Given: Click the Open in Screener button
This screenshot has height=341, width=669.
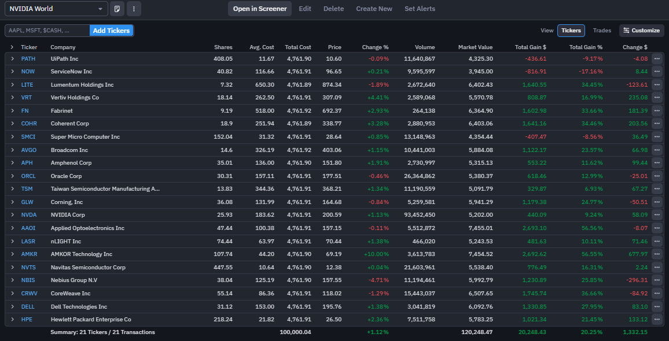Looking at the screenshot, I should click(260, 9).
